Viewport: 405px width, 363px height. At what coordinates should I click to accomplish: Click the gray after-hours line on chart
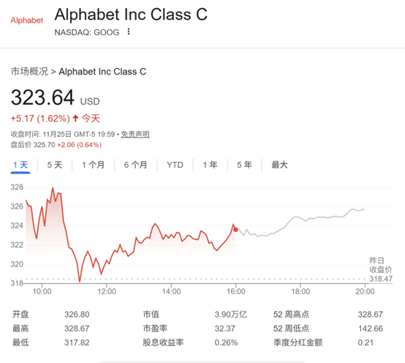click(300, 219)
